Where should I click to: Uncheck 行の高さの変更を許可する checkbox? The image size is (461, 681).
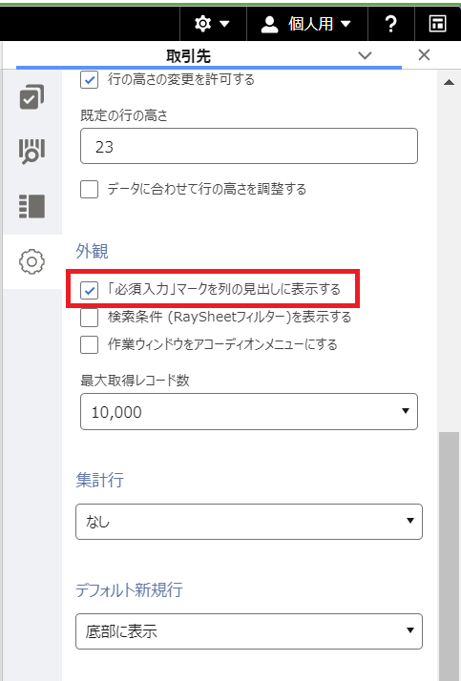[x=89, y=79]
